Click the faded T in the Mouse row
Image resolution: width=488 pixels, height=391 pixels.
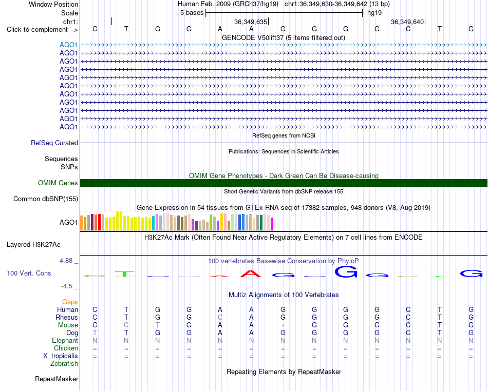pyautogui.click(x=158, y=325)
